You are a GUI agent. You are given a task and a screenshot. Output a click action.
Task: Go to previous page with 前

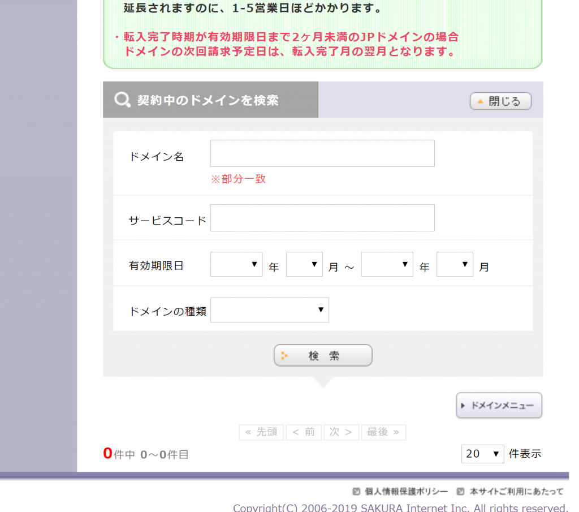click(304, 432)
